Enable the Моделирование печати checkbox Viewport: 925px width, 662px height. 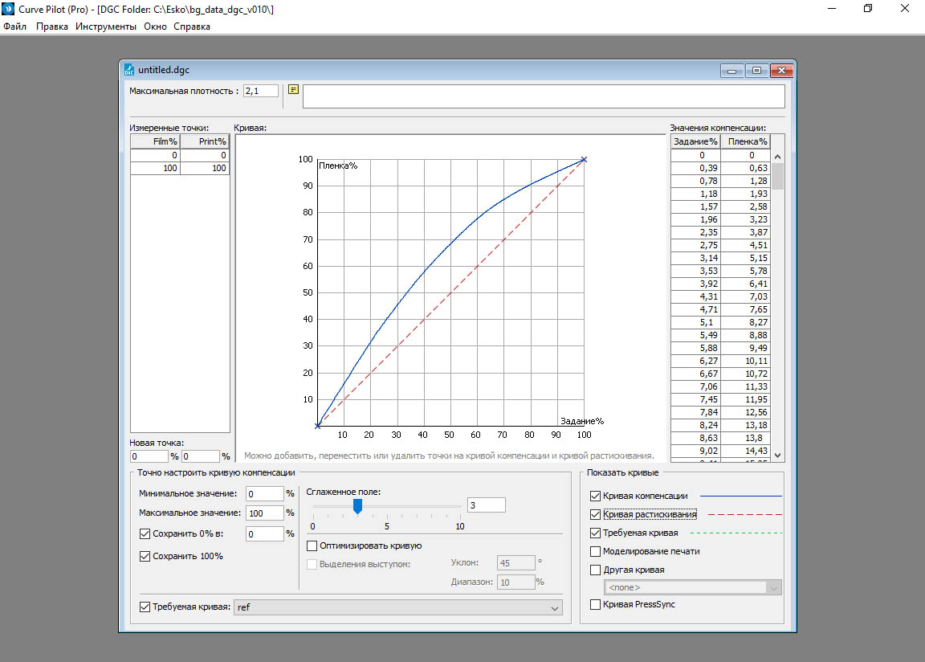pyautogui.click(x=595, y=551)
